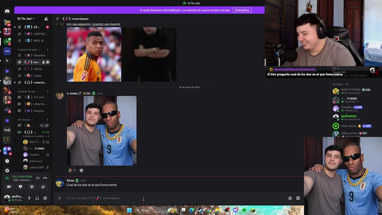Screen dimensions: 382x215
Task: Open Microsoft Edge from the taskbar
Action: pyautogui.click(x=191, y=210)
